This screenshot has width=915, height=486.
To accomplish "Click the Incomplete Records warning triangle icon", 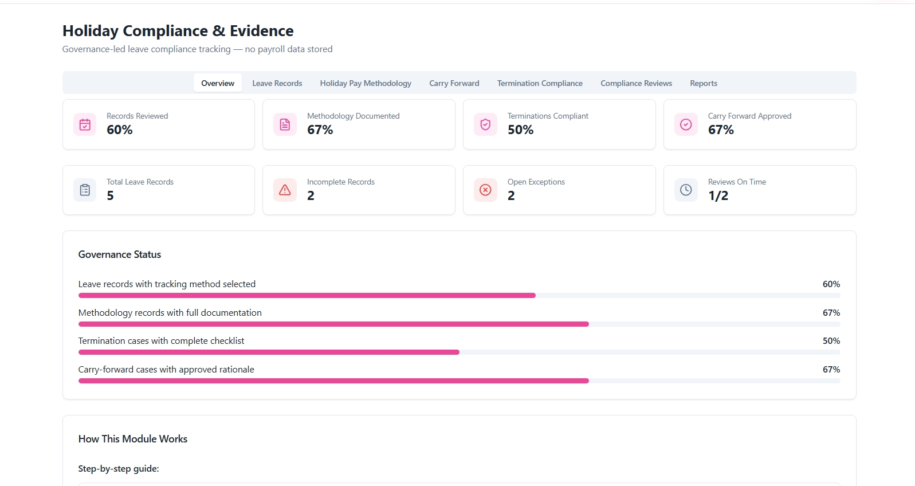I will pyautogui.click(x=285, y=190).
